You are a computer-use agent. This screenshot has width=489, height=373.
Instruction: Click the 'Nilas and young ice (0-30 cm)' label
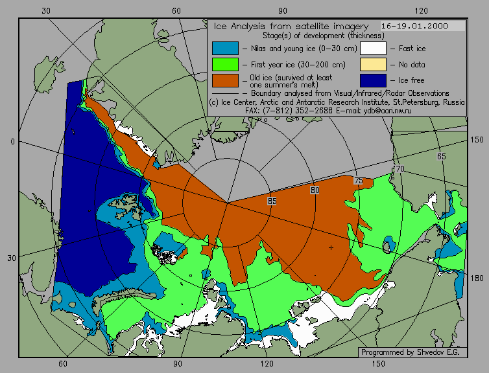[304, 49]
